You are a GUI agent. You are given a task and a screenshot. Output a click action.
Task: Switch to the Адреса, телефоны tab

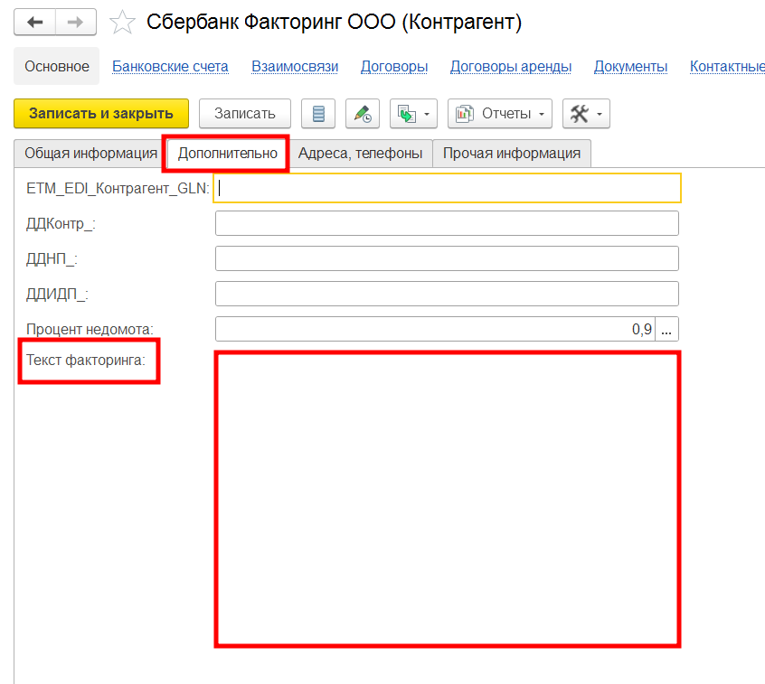point(360,153)
